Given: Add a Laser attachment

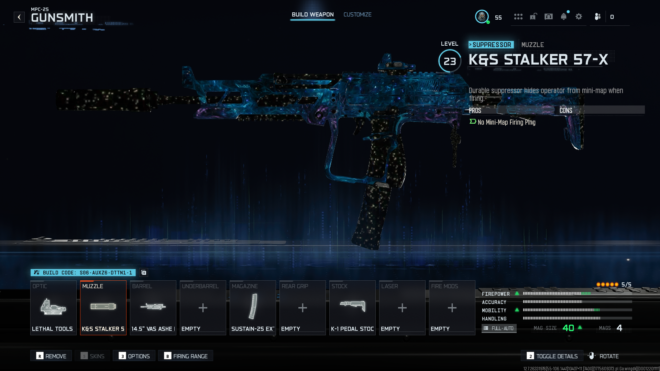Looking at the screenshot, I should [402, 308].
